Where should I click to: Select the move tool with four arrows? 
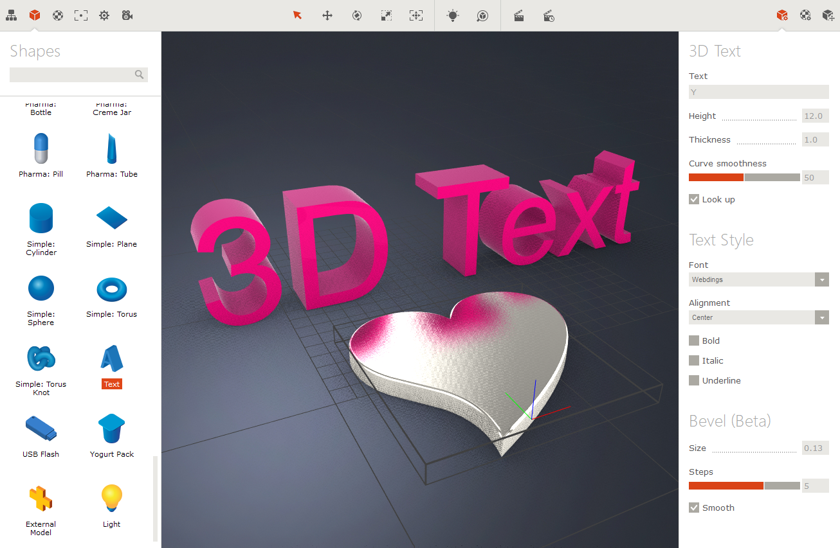pos(327,15)
